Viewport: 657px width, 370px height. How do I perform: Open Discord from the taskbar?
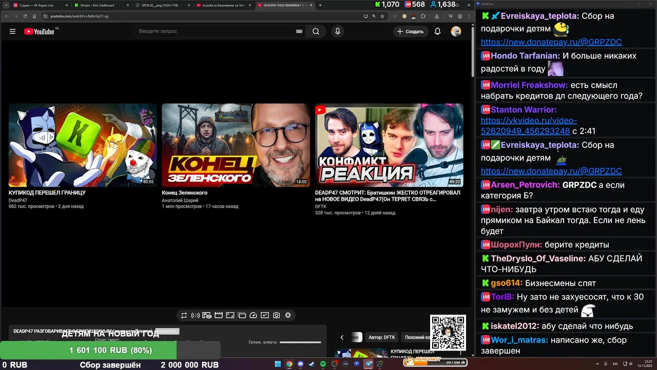coord(300,364)
